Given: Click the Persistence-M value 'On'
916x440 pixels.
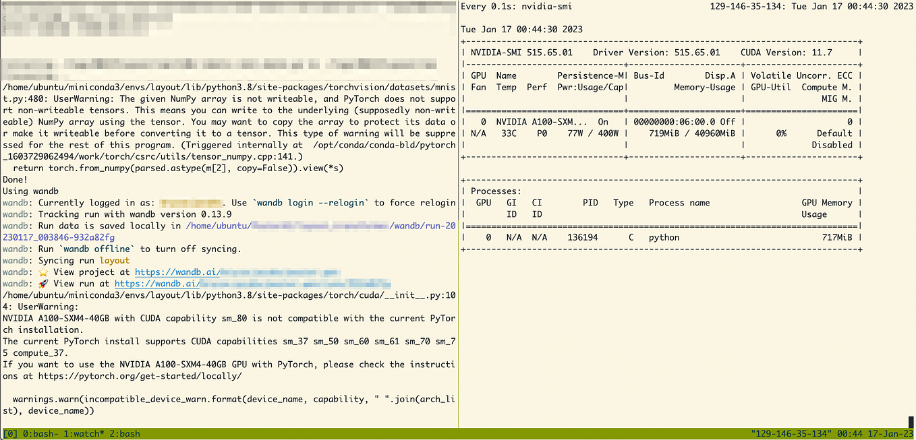Looking at the screenshot, I should 603,122.
